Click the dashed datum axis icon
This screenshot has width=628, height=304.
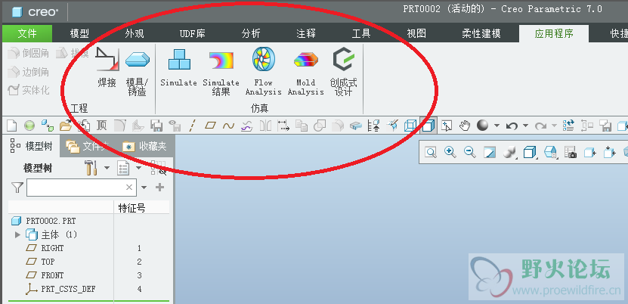(x=192, y=126)
